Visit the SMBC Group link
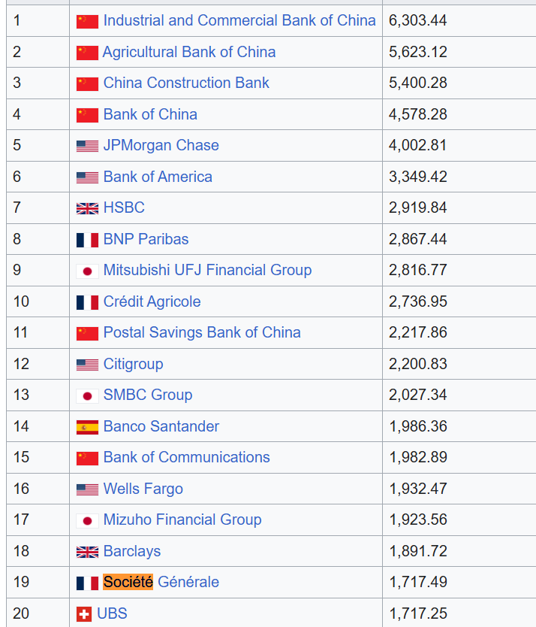 tap(148, 395)
